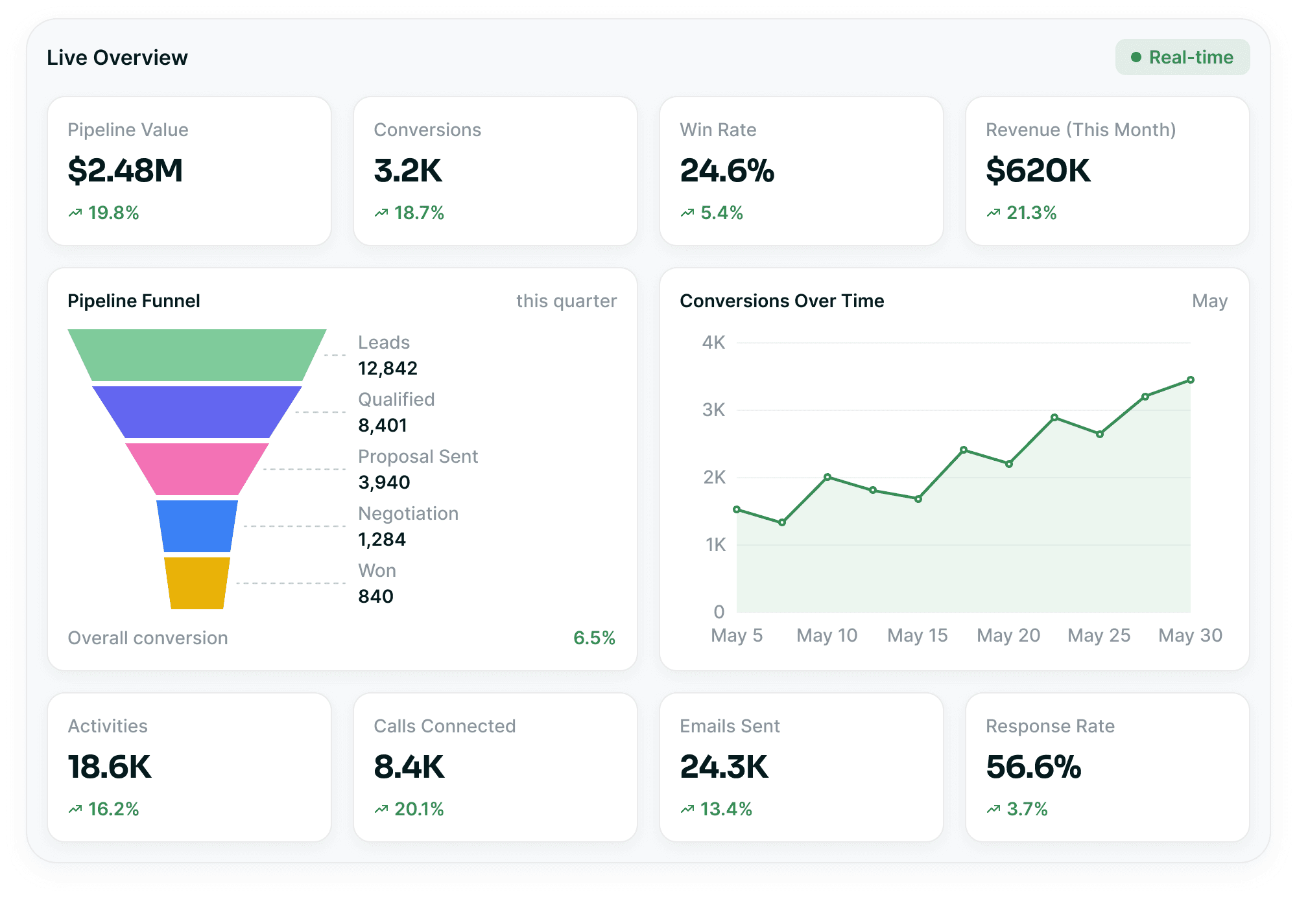Click the trend arrow beside 18.7%
The width and height of the screenshot is (1297, 897).
[381, 213]
